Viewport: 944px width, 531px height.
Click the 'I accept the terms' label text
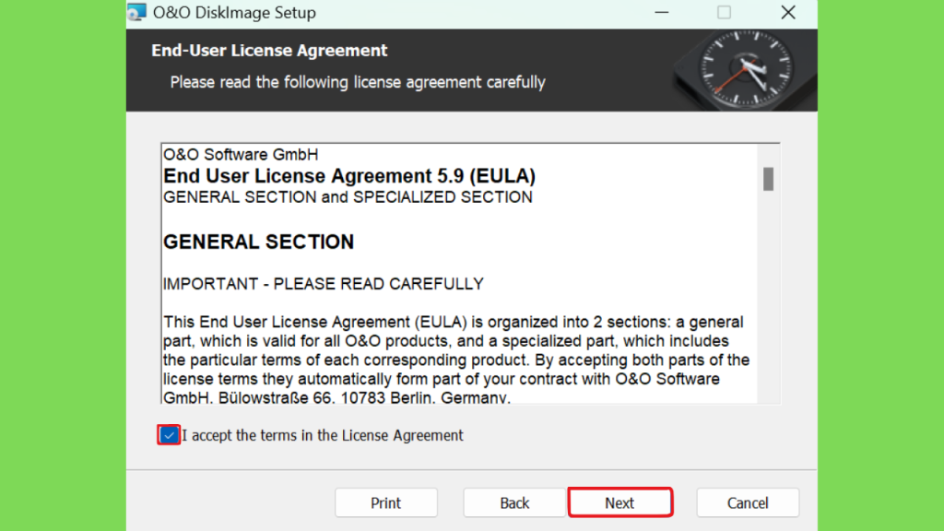[x=322, y=435]
